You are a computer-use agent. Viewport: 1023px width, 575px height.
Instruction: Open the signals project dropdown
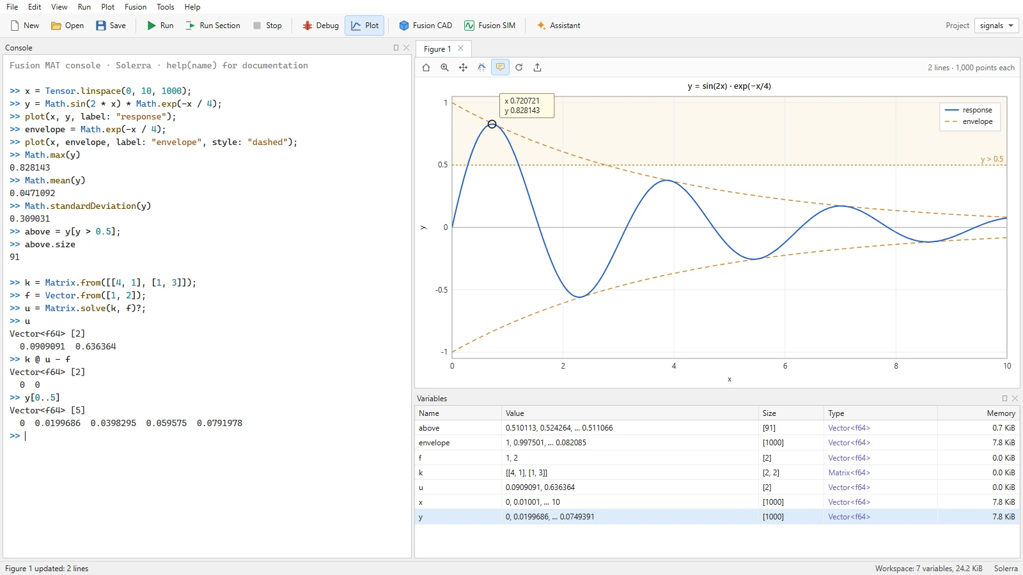996,26
